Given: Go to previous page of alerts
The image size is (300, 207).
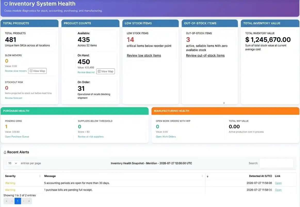Looking at the screenshot, I should point(12,201).
